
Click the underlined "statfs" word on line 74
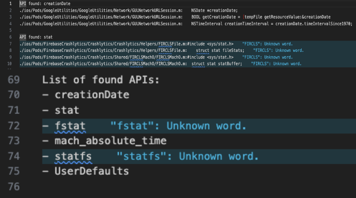73,156
